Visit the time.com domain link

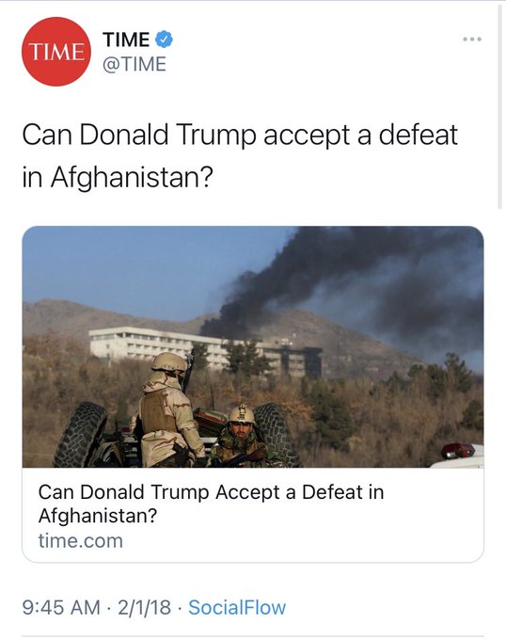pos(81,541)
